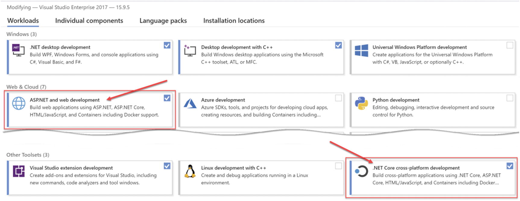Uncheck Desktop development with C++ workload
The image size is (520, 201).
(339, 45)
